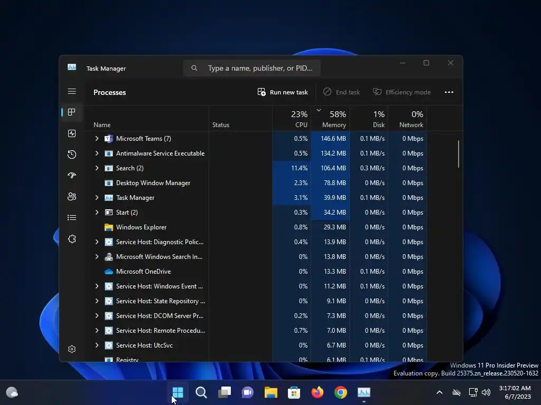Screen dimensions: 541x405
Task: Expand the Antimalware Service Executable row
Action: (97, 153)
